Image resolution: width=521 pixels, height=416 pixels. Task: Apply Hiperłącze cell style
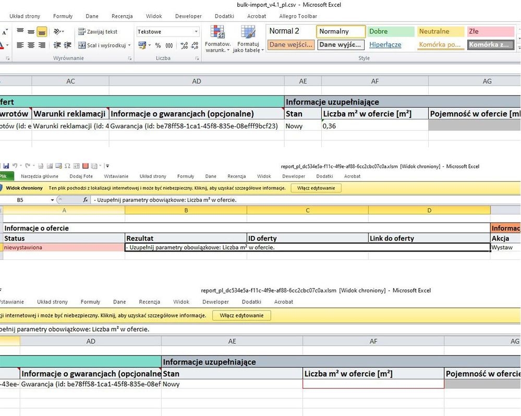pyautogui.click(x=391, y=44)
